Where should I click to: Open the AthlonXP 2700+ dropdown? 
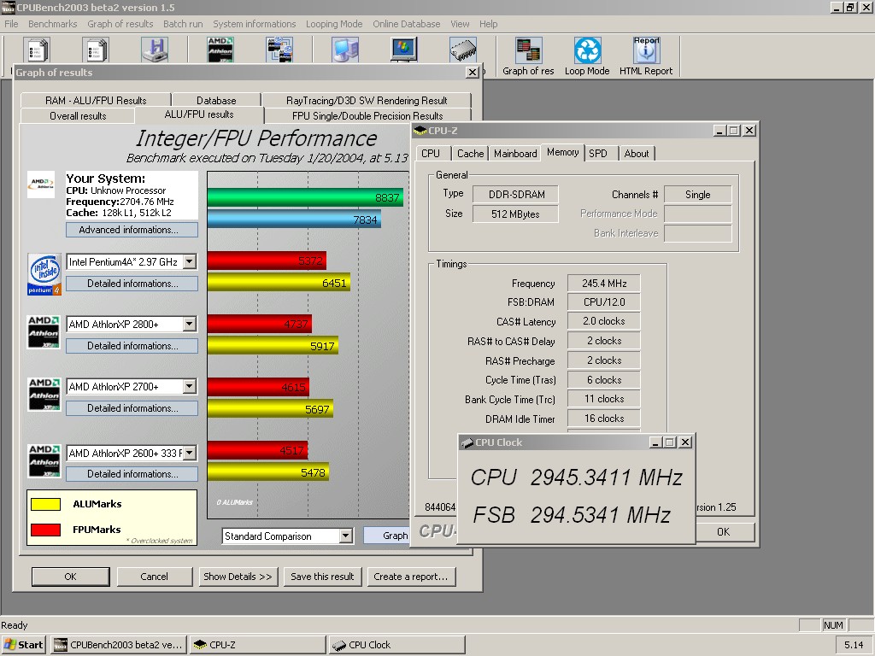point(190,387)
